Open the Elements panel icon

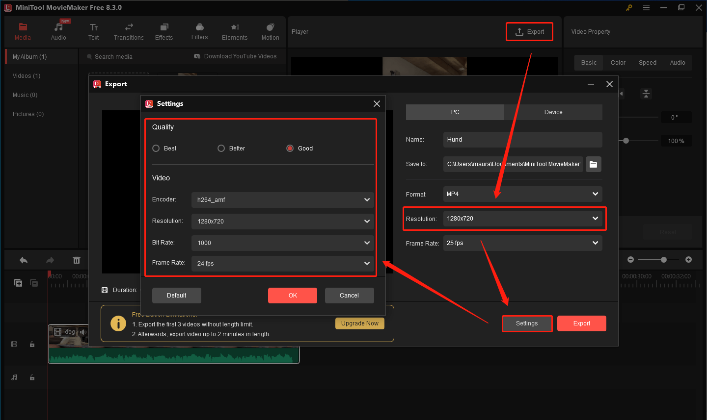(x=235, y=27)
